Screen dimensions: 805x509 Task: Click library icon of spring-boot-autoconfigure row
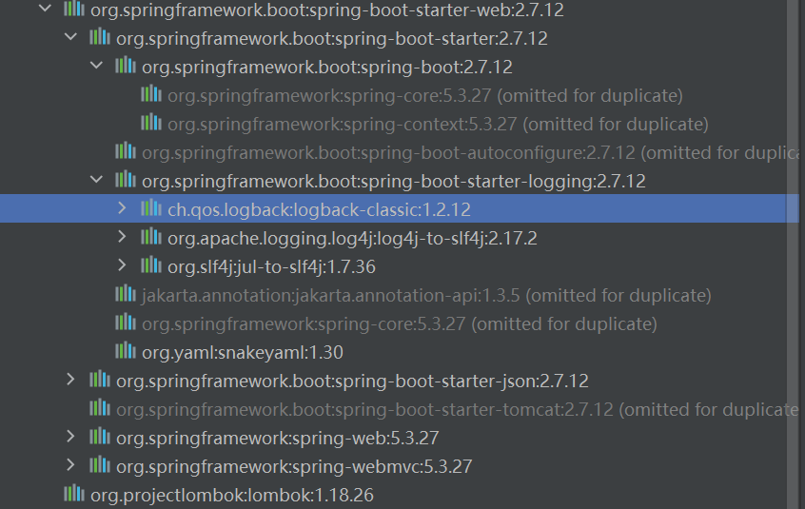[x=126, y=151]
